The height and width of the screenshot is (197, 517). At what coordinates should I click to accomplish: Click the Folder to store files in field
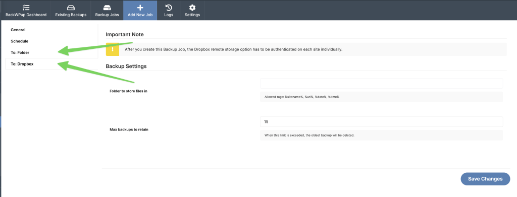coord(382,84)
